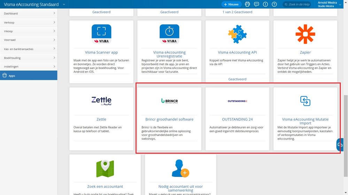Click the Mutatie Import arrows icon
The width and height of the screenshot is (348, 195).
305,101
